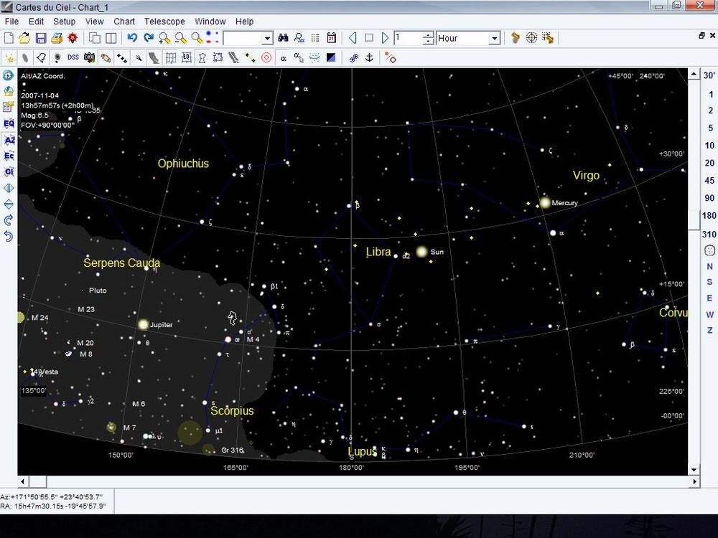
Task: Switch to EQ equatorial coordinates
Action: 9,123
